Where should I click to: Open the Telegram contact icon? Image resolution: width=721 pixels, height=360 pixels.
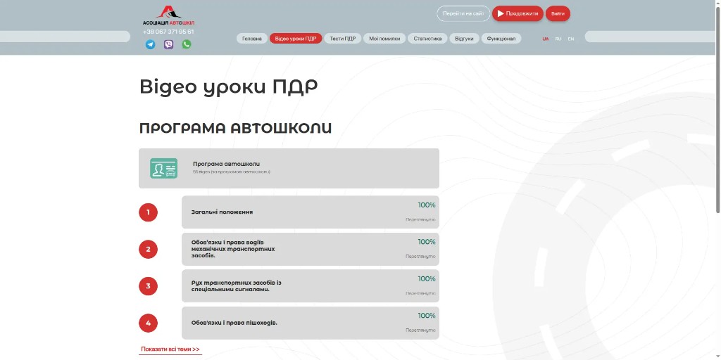(151, 44)
